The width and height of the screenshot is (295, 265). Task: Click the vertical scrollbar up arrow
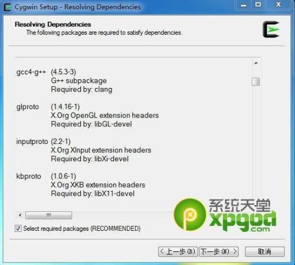pos(256,63)
